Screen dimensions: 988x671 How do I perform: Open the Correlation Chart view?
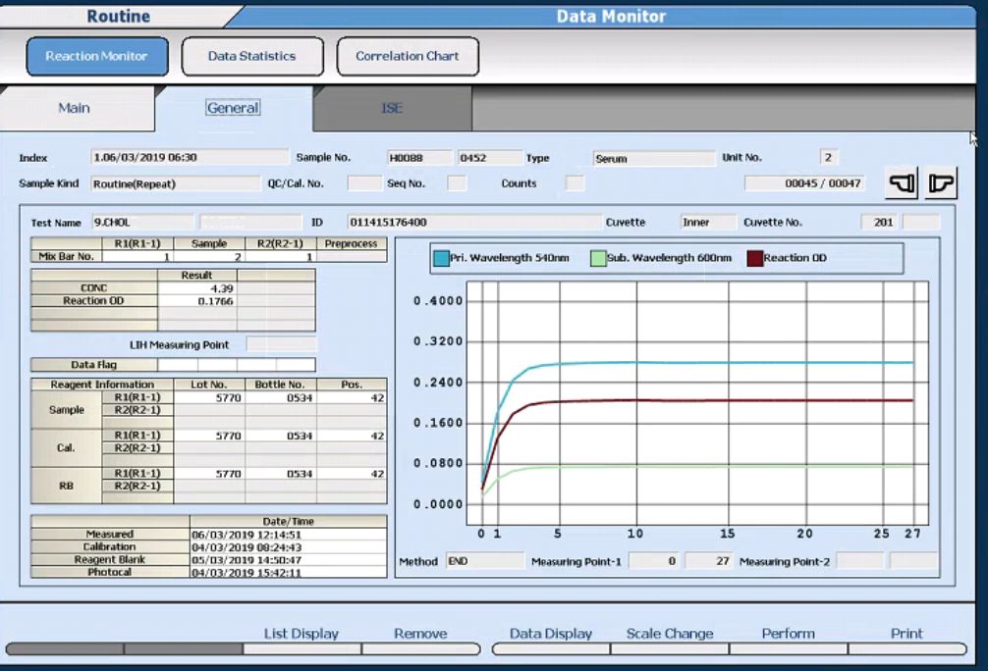408,56
